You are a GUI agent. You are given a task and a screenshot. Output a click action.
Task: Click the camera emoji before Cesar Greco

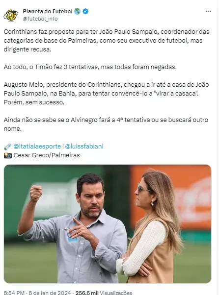pos(8,155)
